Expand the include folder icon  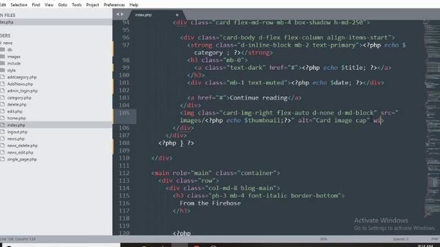(3, 63)
